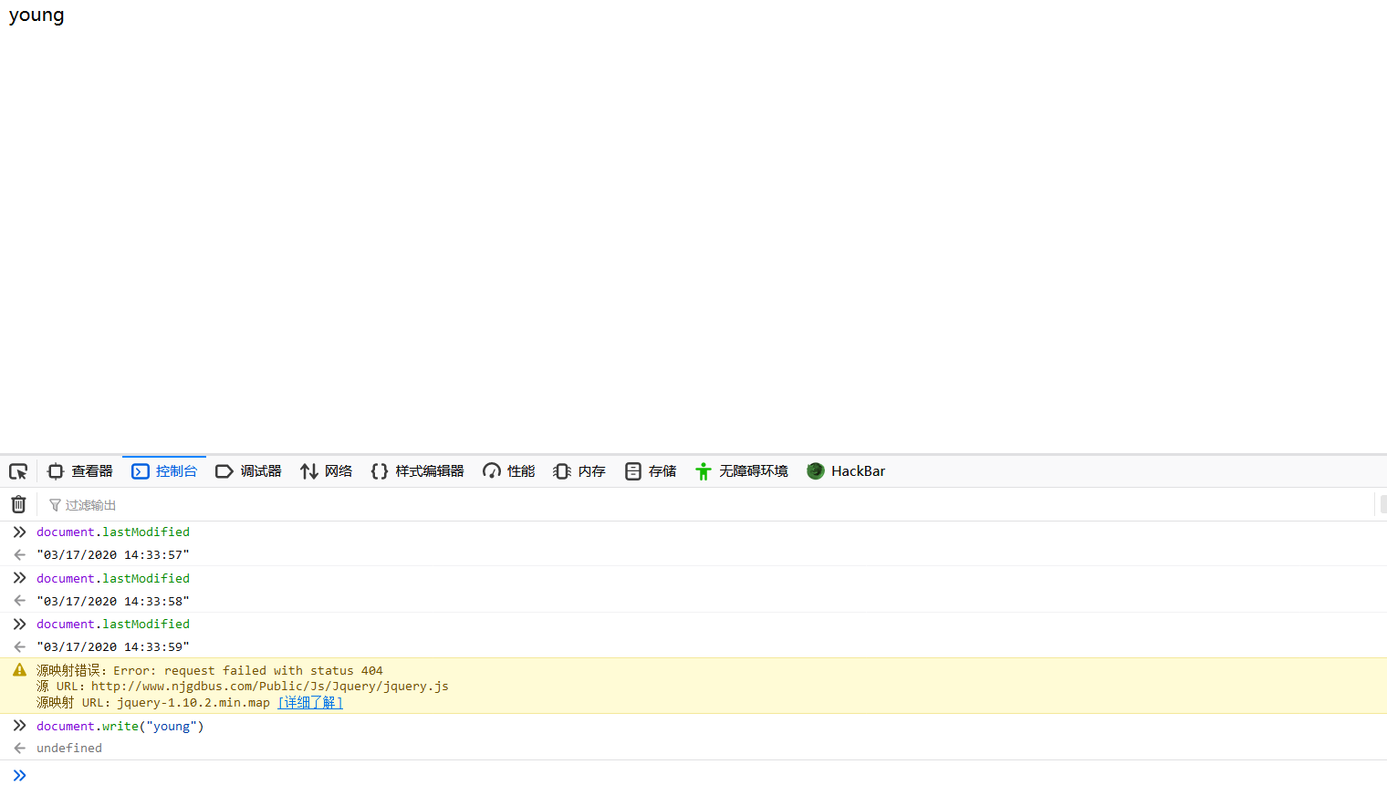Viewport: 1387px width, 785px height.
Task: Select the 源映射错误 request failed message
Action: 210,670
